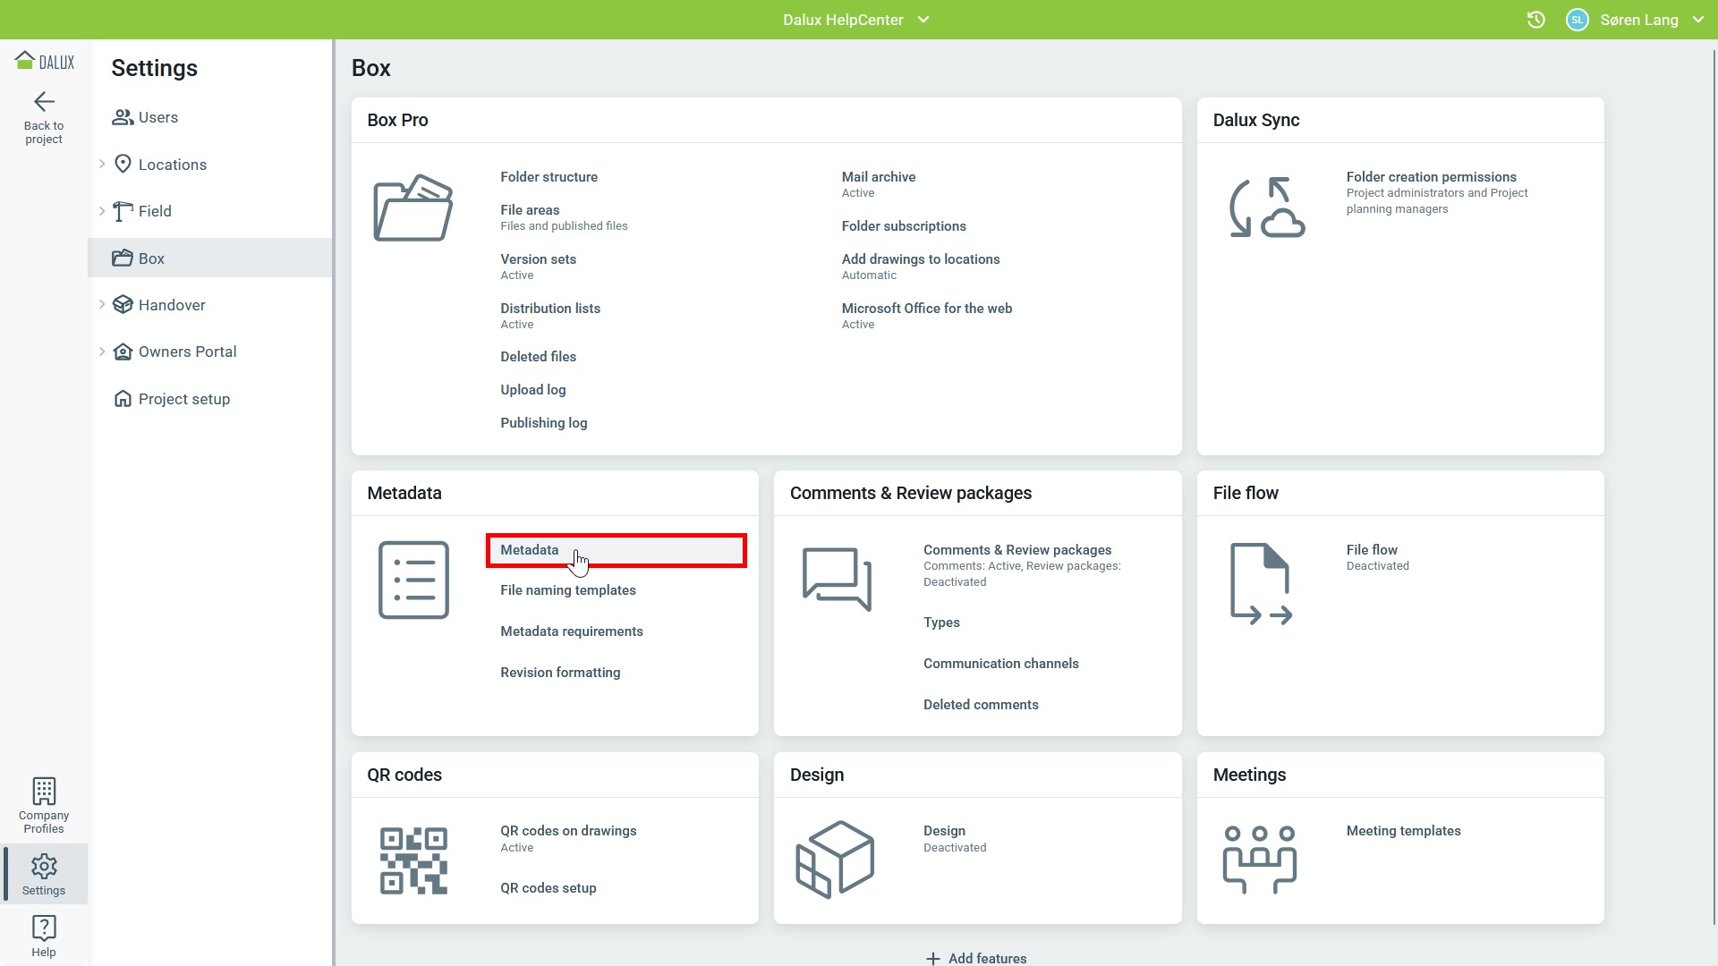Select Project setup menu item

tap(183, 399)
